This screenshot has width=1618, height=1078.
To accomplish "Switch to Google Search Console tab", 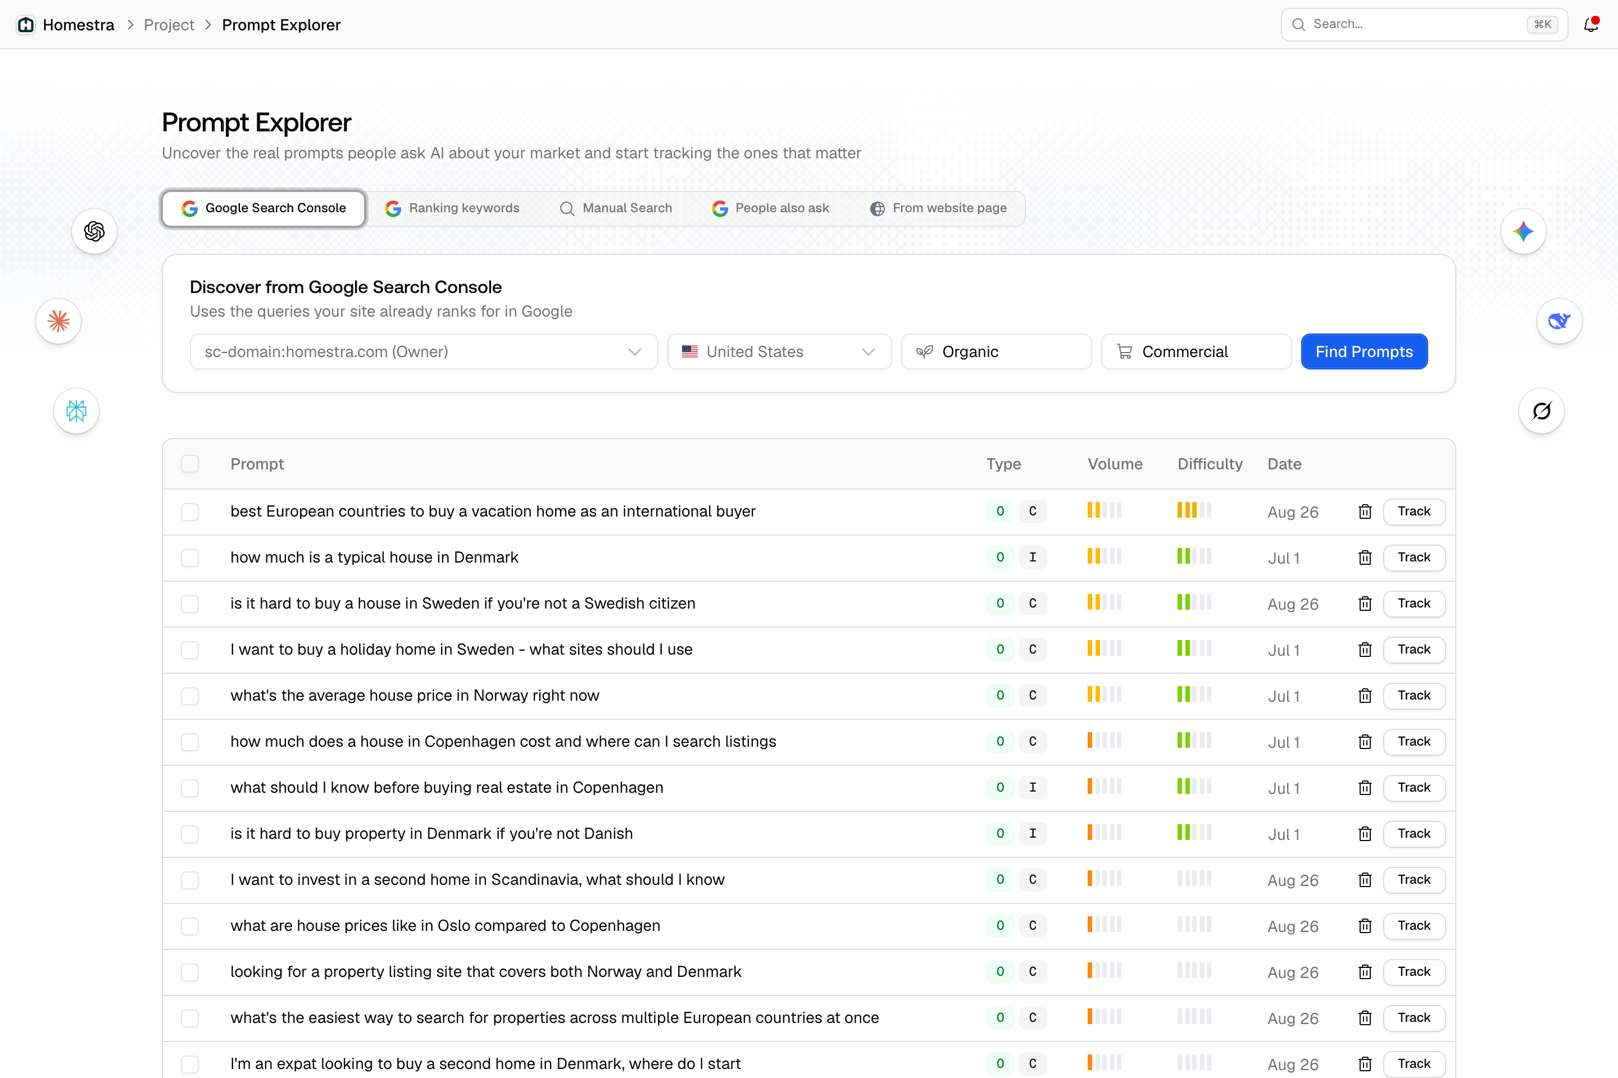I will (x=263, y=208).
